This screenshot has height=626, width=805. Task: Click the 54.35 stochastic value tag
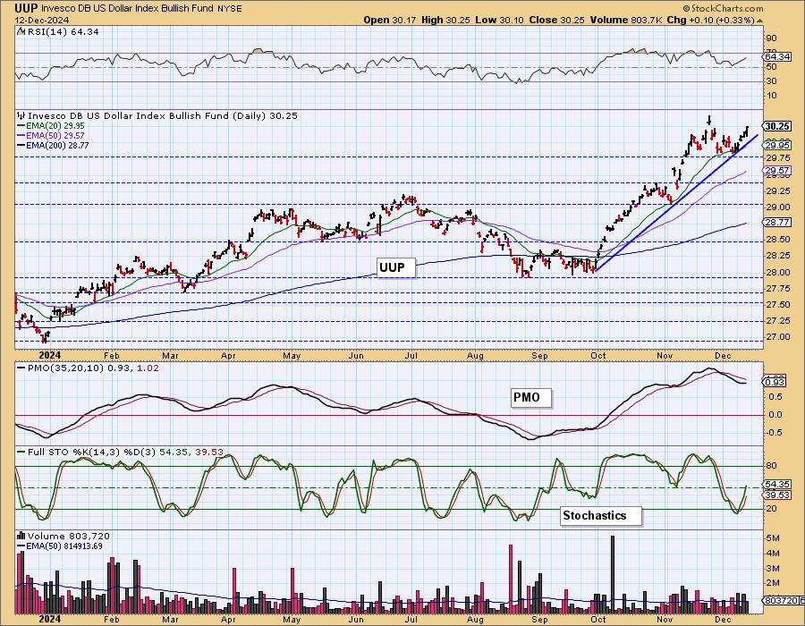[x=777, y=485]
